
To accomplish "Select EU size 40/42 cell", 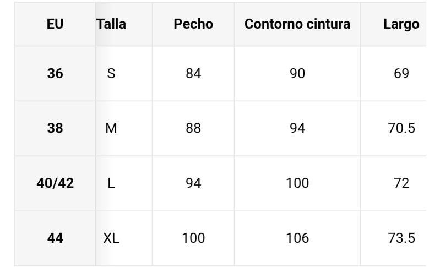I will [x=55, y=183].
